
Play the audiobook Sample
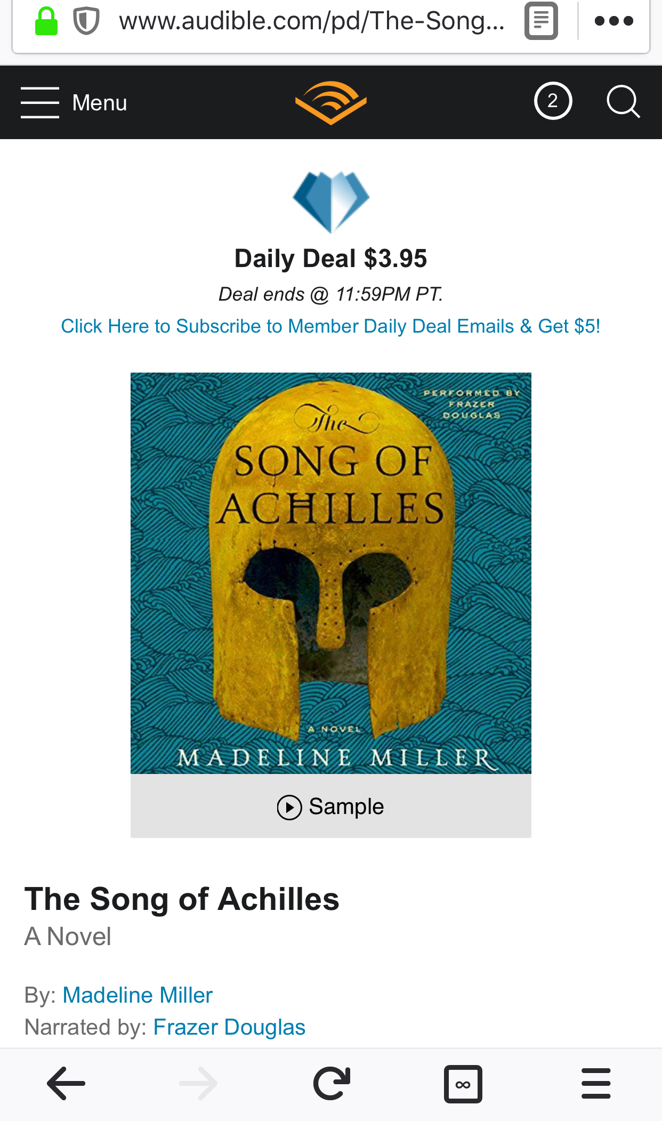coord(330,807)
